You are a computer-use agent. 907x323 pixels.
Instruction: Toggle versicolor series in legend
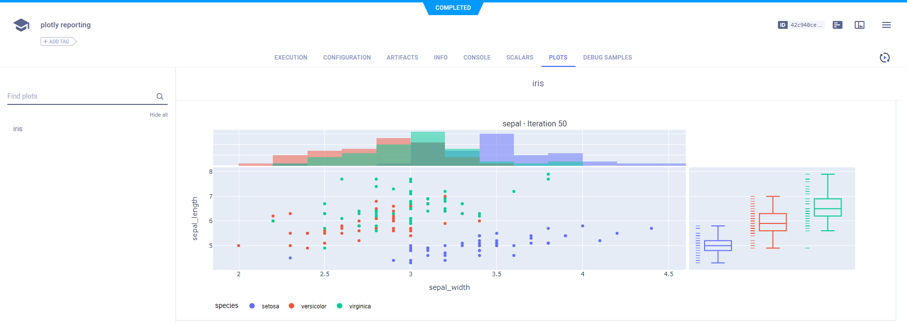tap(313, 306)
